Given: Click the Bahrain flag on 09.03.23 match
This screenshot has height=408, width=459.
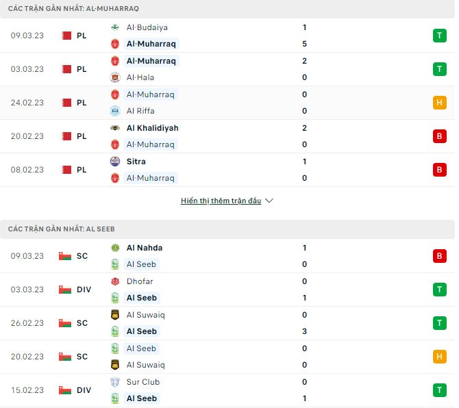Looking at the screenshot, I should (x=66, y=36).
